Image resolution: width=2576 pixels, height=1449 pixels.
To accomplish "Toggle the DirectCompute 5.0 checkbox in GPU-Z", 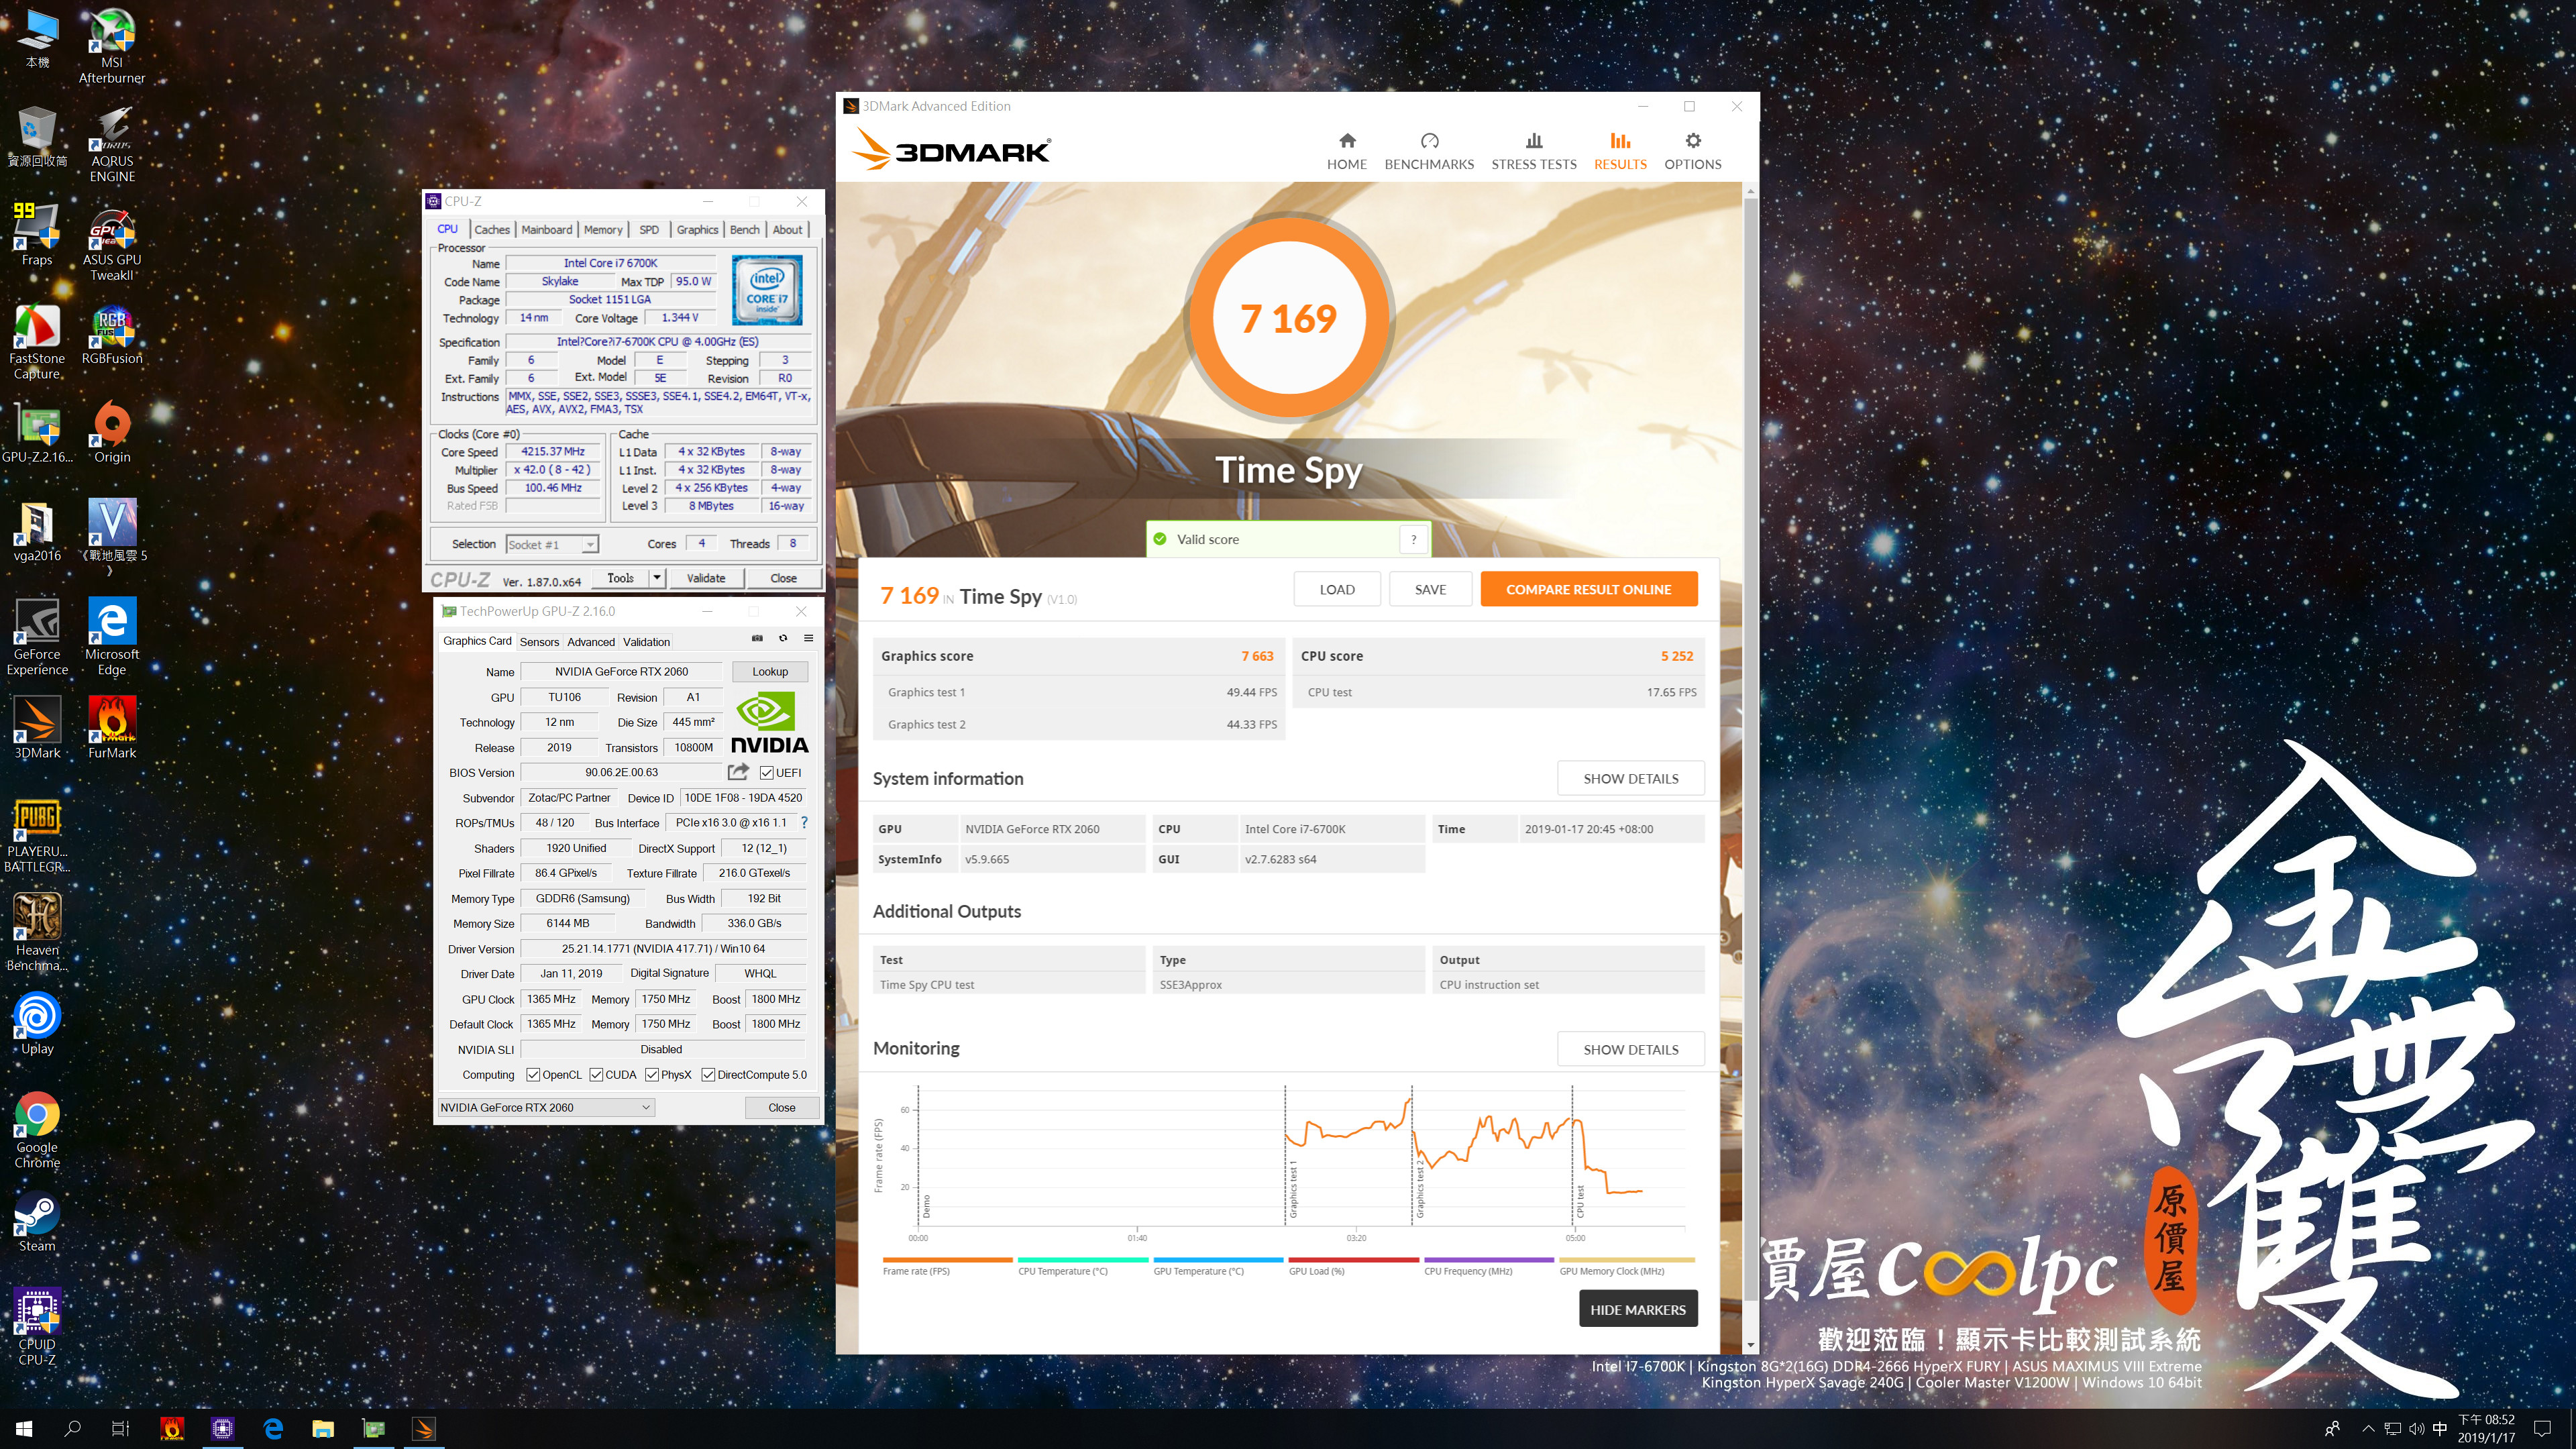I will pyautogui.click(x=708, y=1075).
